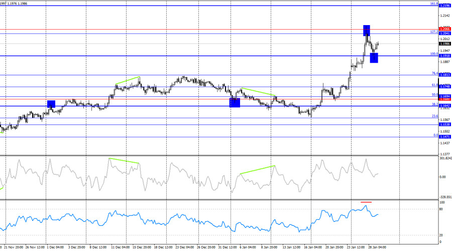Click the 1.1471 level price label
452x251 pixels.
(x=445, y=137)
